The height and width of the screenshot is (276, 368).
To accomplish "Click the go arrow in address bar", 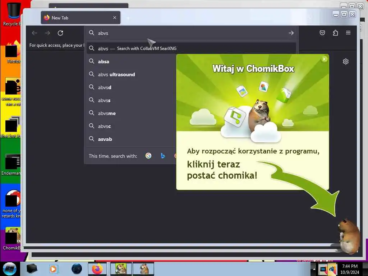I will click(291, 33).
